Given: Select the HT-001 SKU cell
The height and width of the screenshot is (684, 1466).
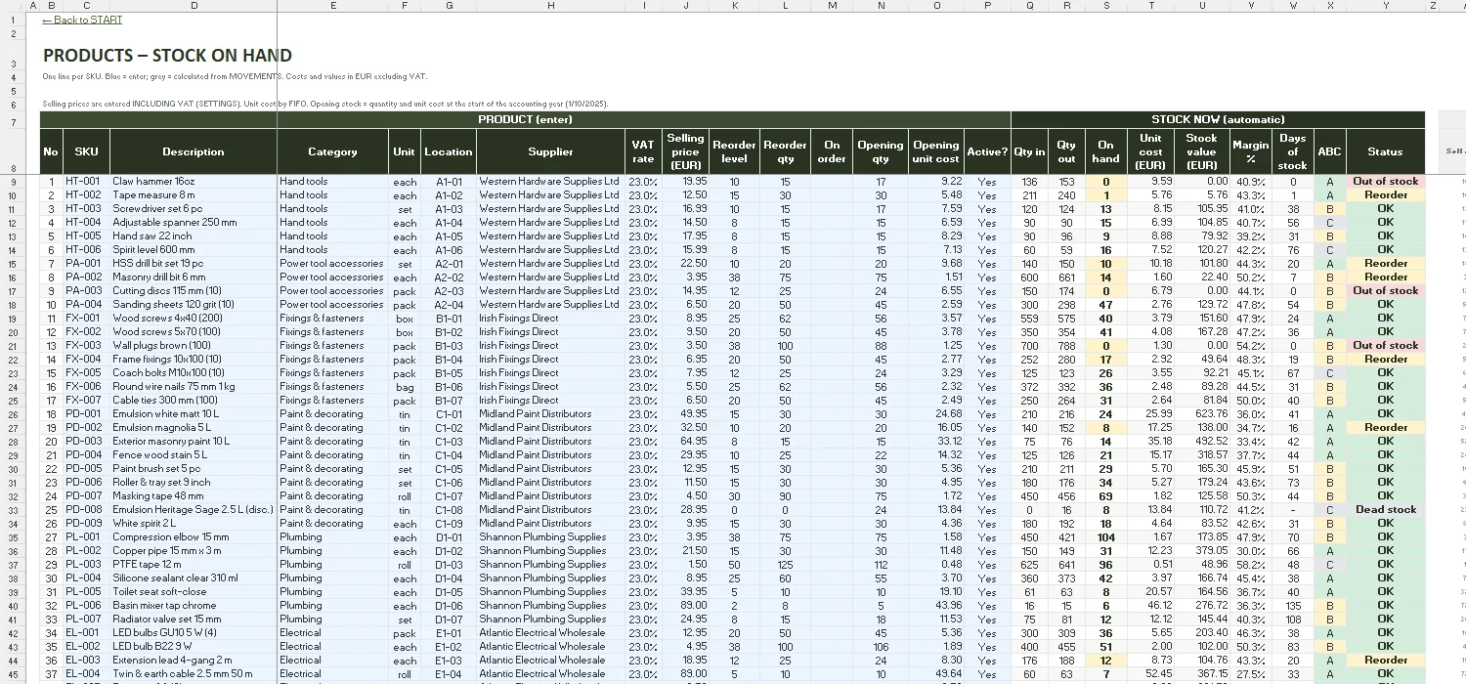Looking at the screenshot, I should pyautogui.click(x=86, y=182).
